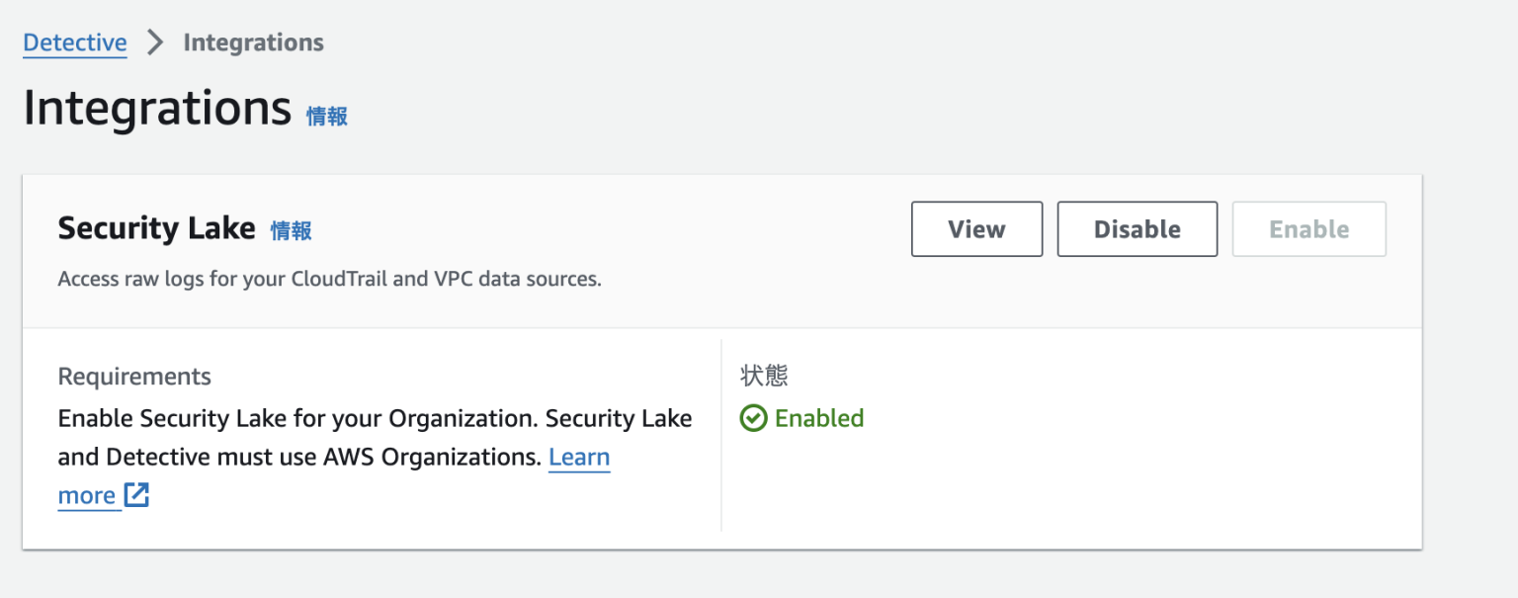1518x598 pixels.
Task: Click the grayed-out Enable button
Action: pos(1308,228)
